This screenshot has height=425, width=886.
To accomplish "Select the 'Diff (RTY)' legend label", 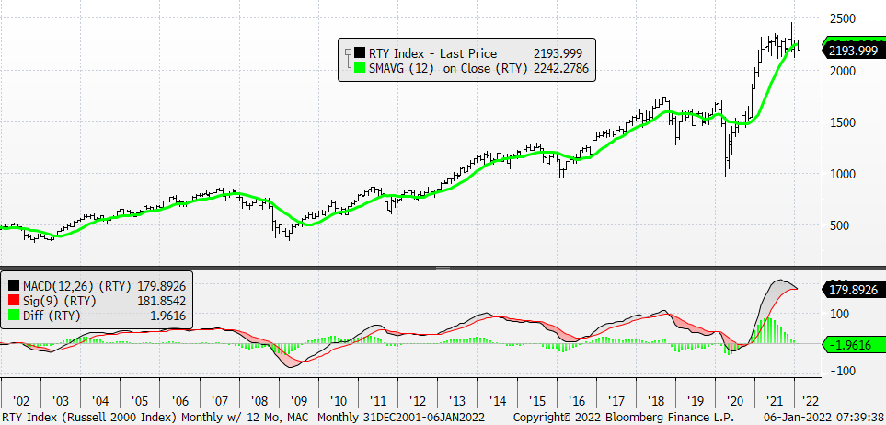I will click(x=51, y=316).
